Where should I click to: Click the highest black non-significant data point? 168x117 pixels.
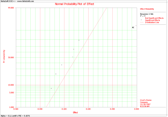coord(79,40)
